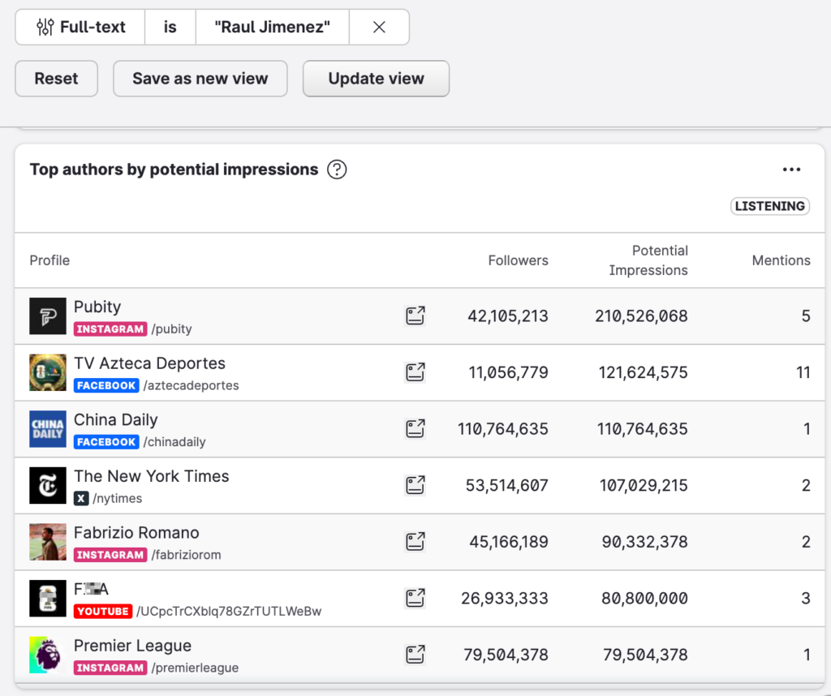Click the /fabriziorom handle text

click(x=187, y=555)
